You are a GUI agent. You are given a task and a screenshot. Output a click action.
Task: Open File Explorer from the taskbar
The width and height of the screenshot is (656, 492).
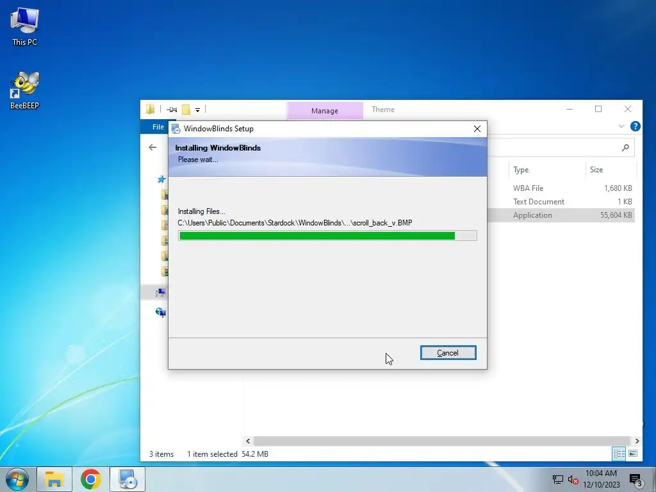tap(54, 479)
